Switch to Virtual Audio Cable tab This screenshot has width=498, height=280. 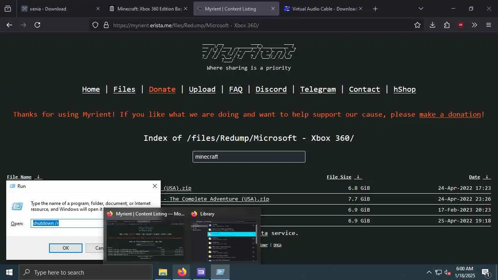point(324,9)
